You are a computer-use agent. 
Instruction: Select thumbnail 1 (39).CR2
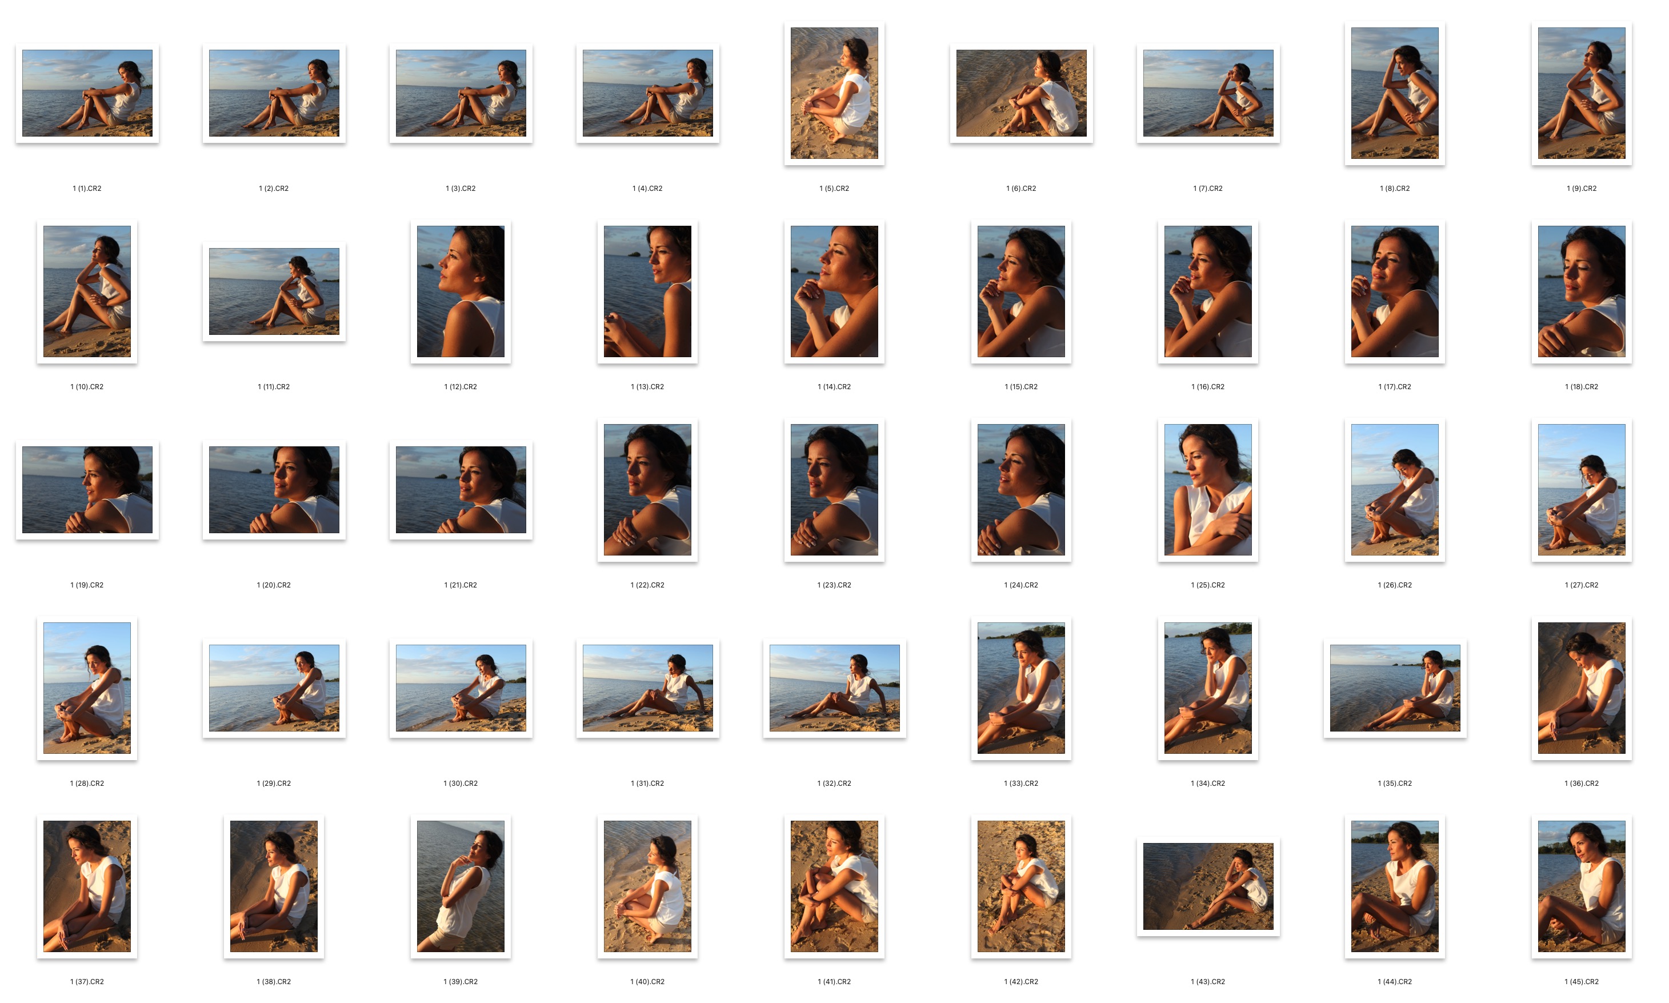tap(460, 886)
